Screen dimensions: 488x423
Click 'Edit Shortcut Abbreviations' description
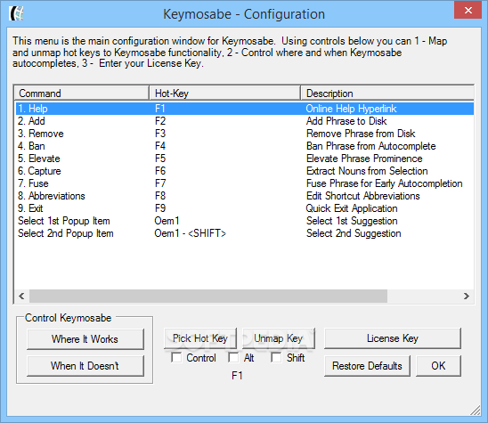(x=363, y=196)
